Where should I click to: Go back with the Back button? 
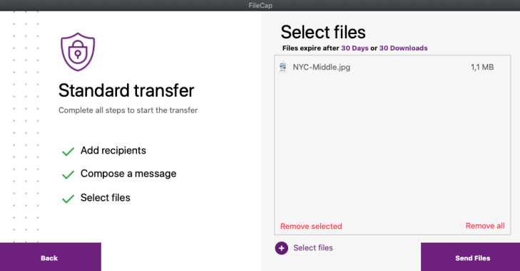coord(51,257)
